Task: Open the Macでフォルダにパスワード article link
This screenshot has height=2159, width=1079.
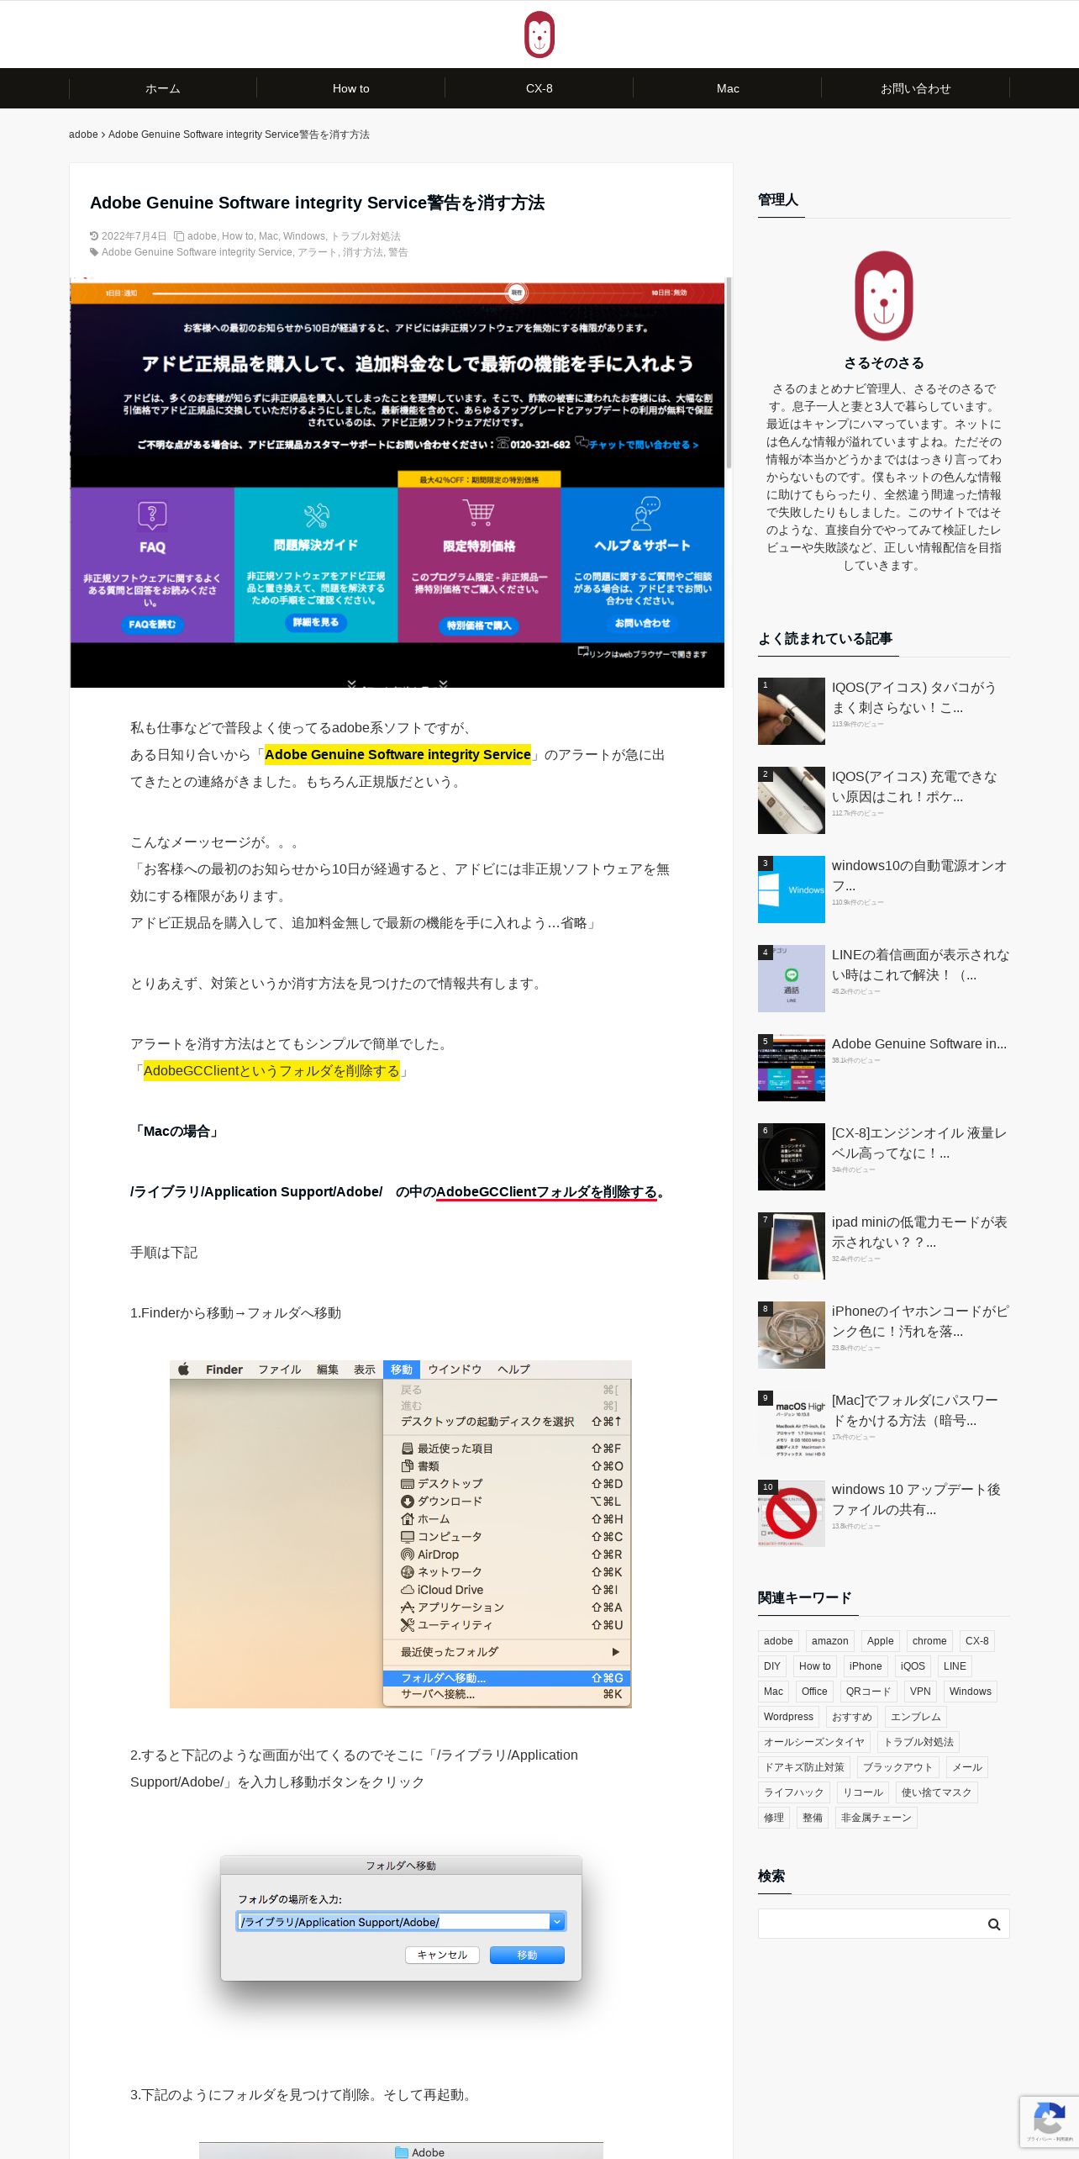Action: [915, 1411]
